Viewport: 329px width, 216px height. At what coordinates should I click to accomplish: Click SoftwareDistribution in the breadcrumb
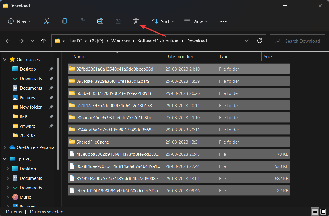point(158,41)
